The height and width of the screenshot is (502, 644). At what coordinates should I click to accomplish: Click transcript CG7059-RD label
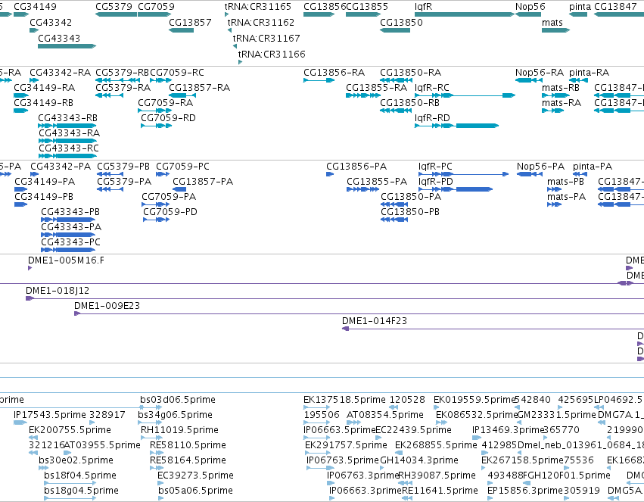(169, 118)
